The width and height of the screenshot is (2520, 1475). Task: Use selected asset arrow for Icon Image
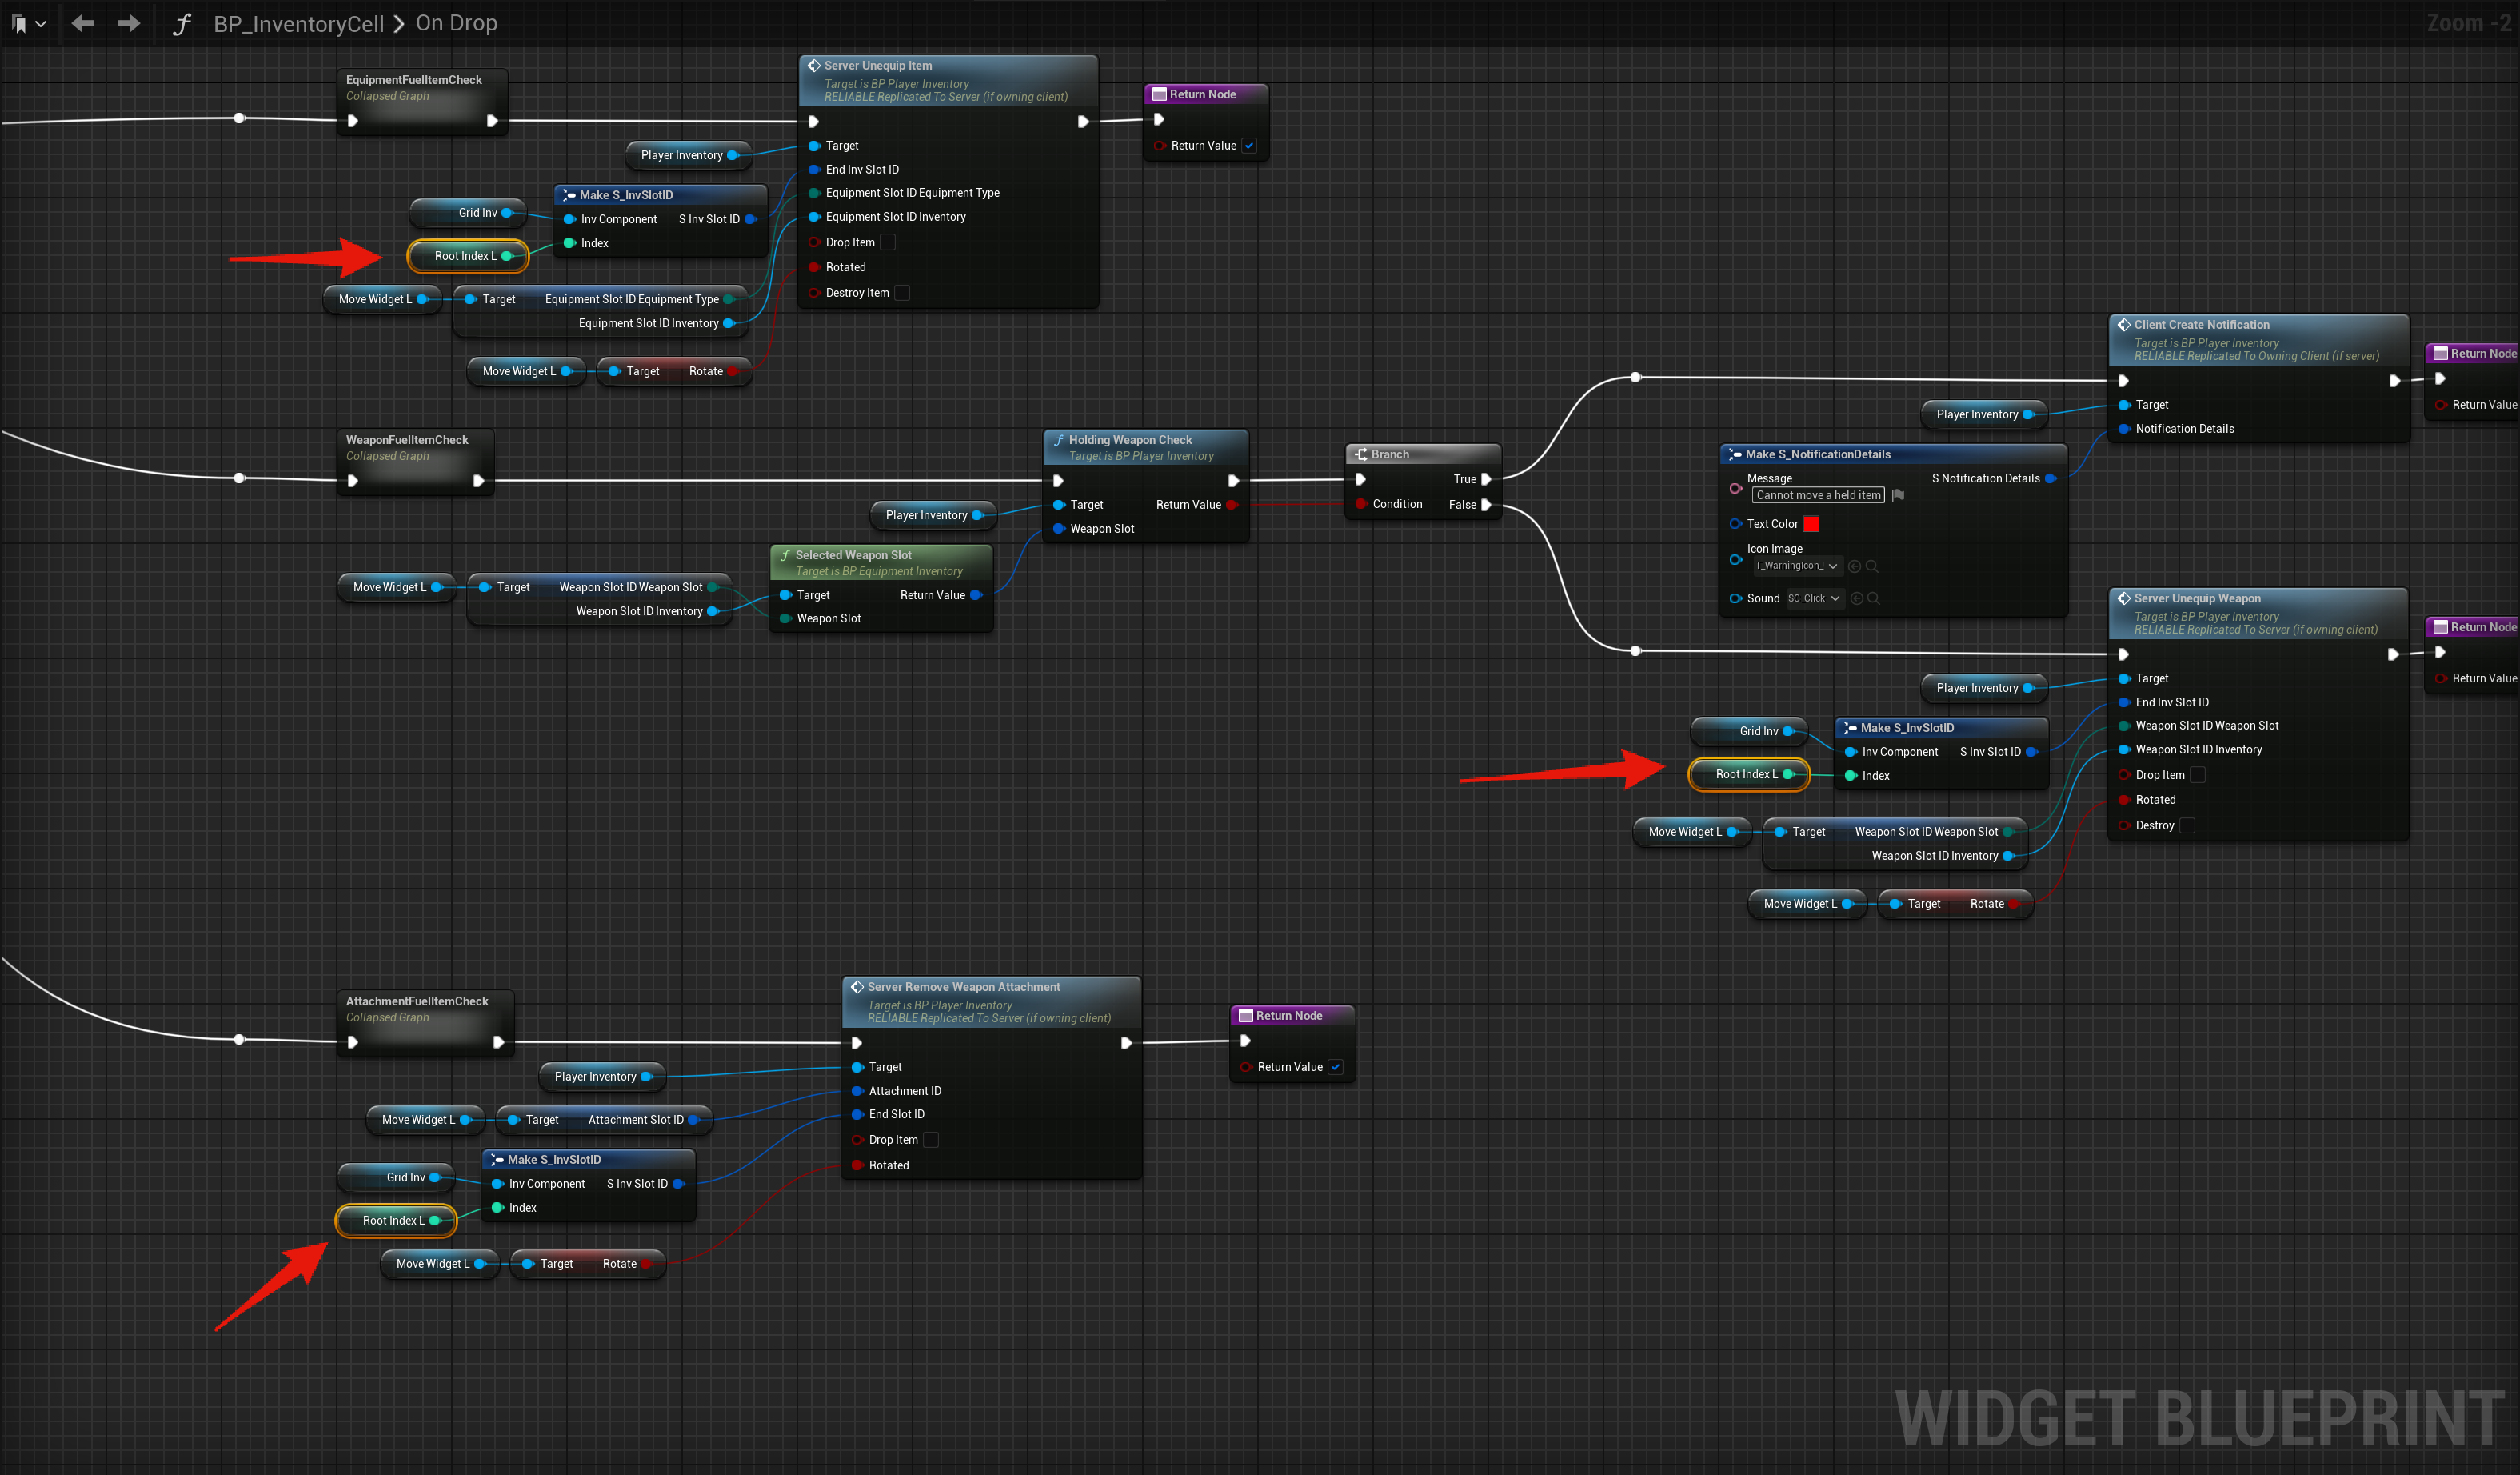click(x=1855, y=566)
